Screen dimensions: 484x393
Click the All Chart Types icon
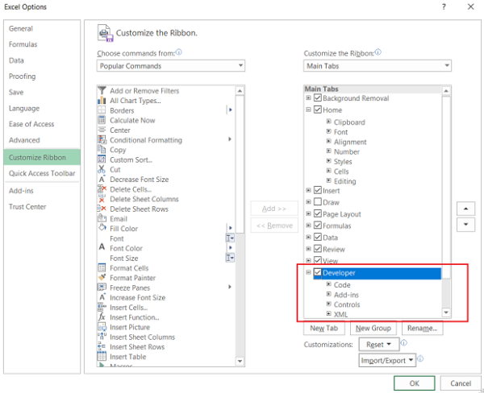[x=102, y=101]
